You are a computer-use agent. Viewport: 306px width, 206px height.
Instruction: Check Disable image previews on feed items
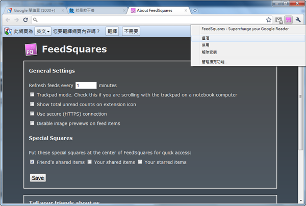(x=32, y=123)
